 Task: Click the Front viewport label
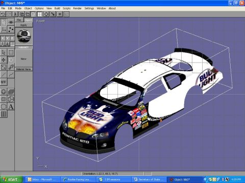click(40, 21)
